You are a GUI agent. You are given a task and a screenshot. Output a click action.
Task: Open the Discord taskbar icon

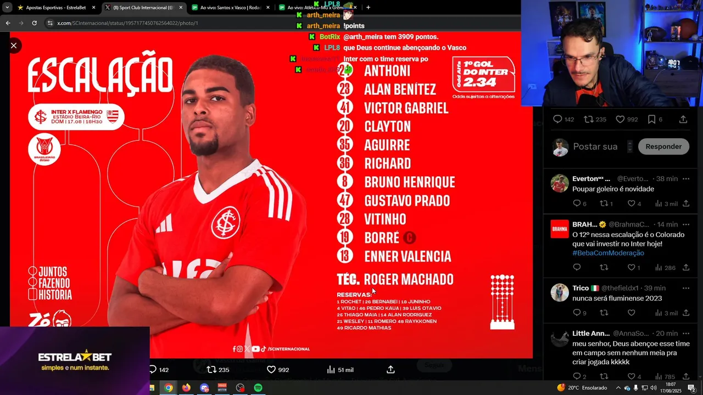204,388
